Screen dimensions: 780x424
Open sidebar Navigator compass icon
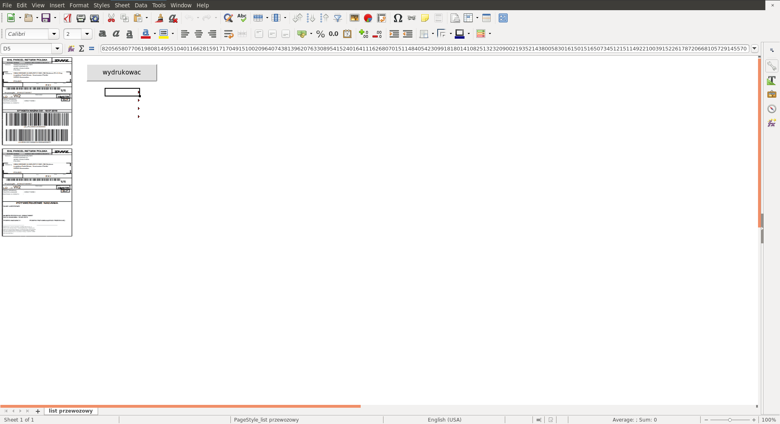(771, 109)
